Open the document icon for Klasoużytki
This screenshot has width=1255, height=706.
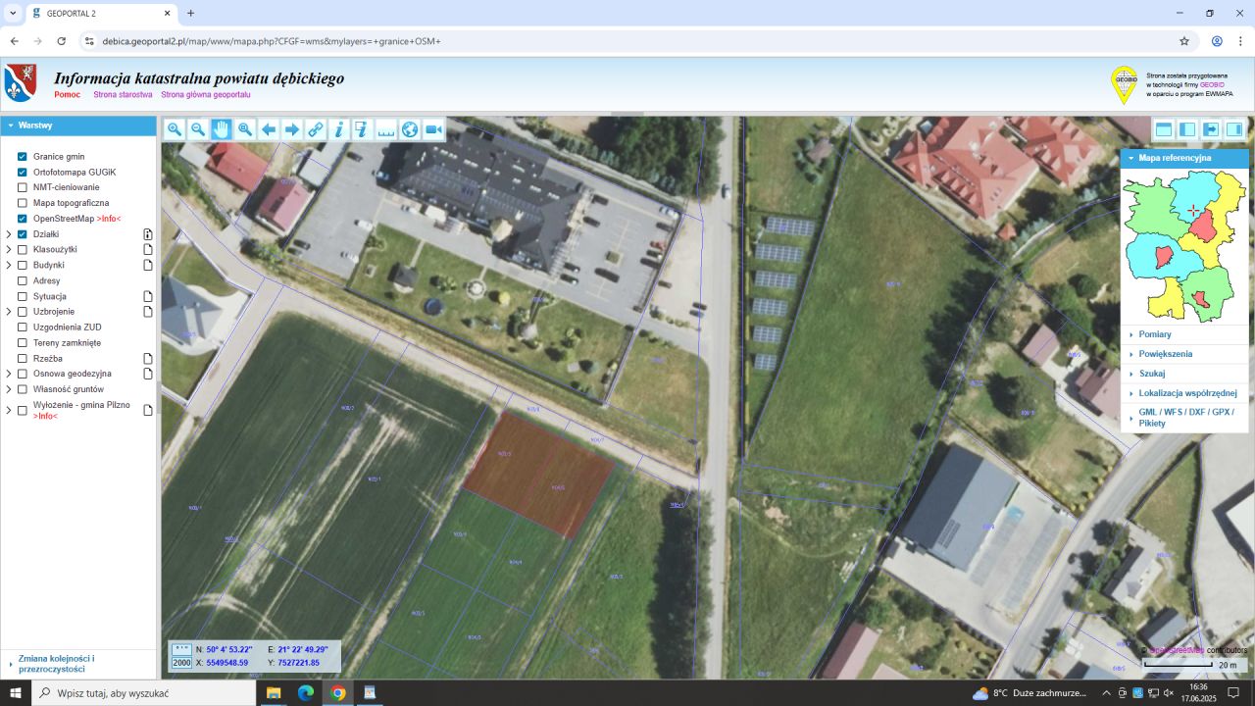pos(148,250)
